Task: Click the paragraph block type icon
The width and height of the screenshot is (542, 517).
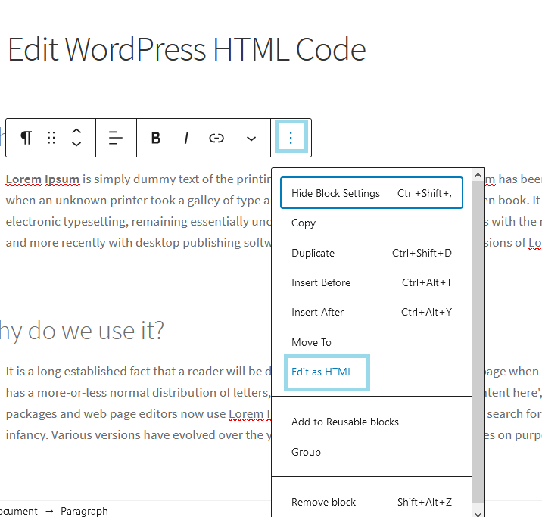Action: pos(26,138)
